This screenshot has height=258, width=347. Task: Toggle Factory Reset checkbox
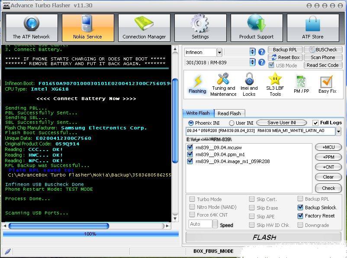300,216
